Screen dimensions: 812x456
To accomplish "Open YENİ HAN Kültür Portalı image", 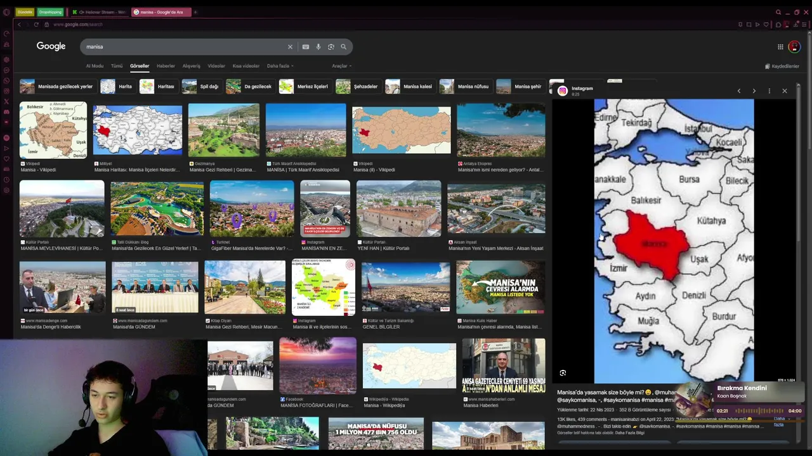I will pos(398,209).
